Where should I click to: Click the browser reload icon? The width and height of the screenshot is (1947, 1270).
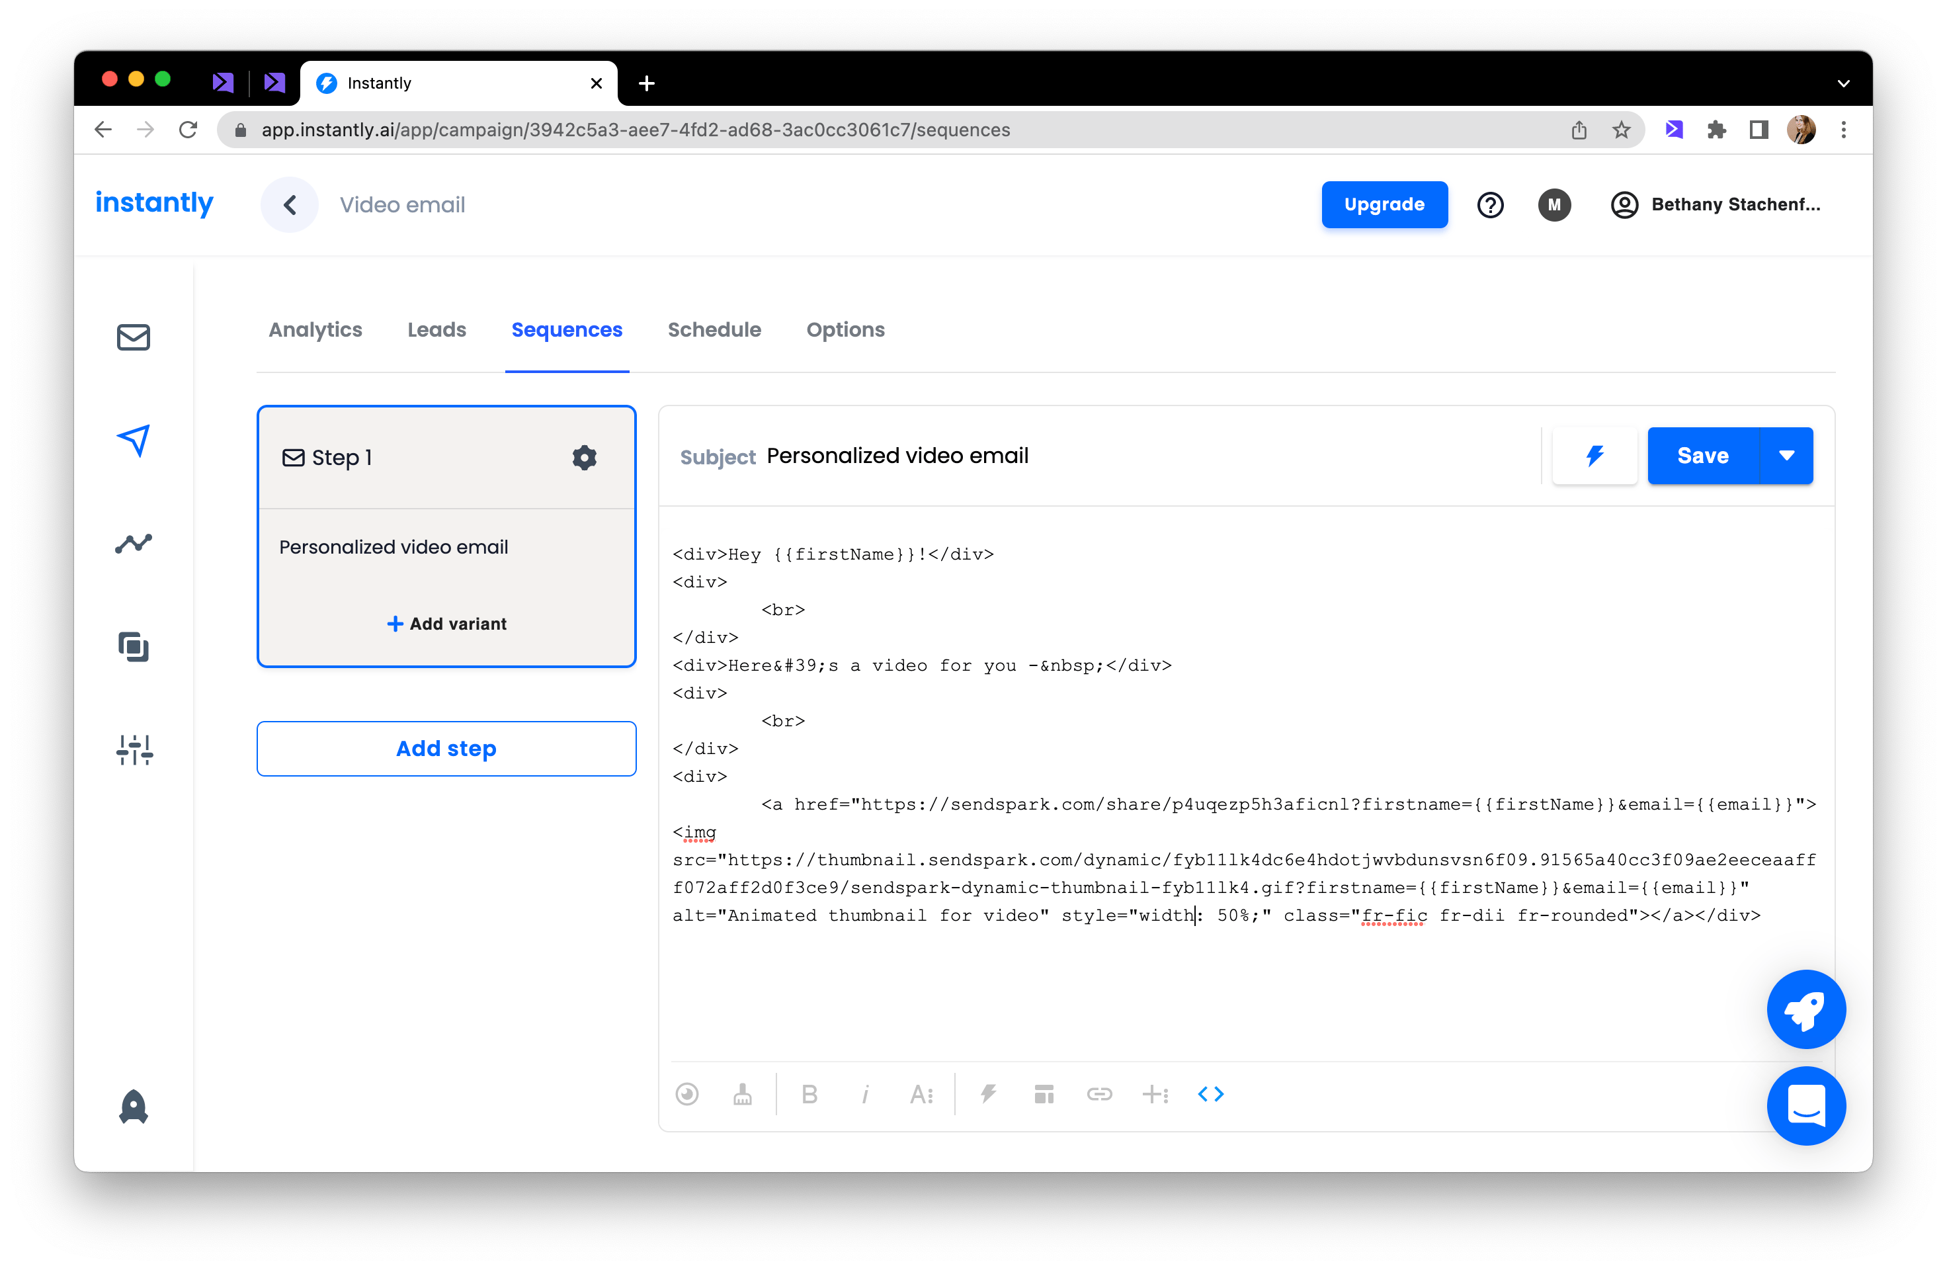[x=188, y=129]
